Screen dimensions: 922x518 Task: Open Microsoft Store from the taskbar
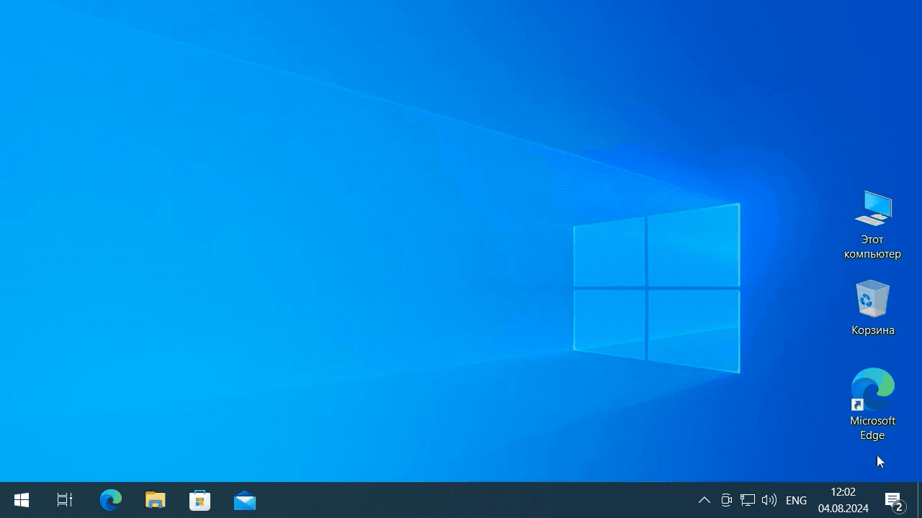200,500
